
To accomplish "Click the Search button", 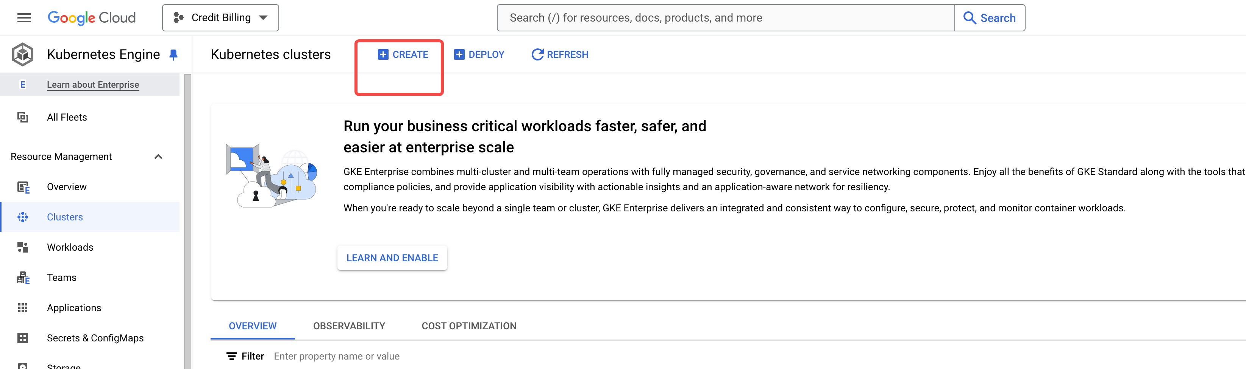I will click(x=990, y=18).
